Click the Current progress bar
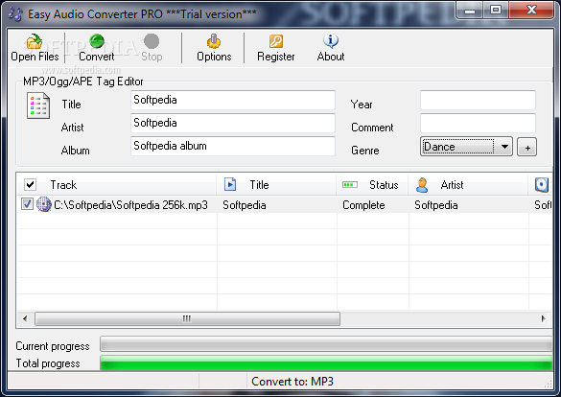 [x=326, y=345]
